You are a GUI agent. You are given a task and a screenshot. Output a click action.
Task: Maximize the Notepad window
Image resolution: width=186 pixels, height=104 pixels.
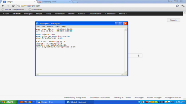(x=121, y=23)
